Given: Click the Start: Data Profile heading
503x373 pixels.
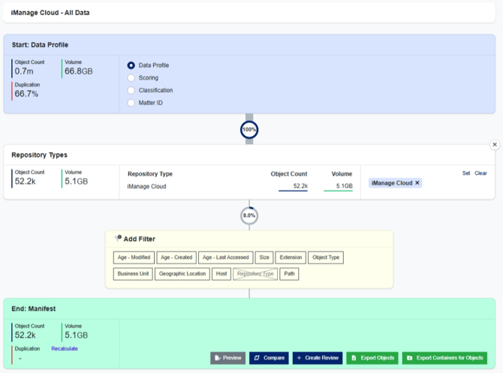Looking at the screenshot, I should tap(40, 45).
